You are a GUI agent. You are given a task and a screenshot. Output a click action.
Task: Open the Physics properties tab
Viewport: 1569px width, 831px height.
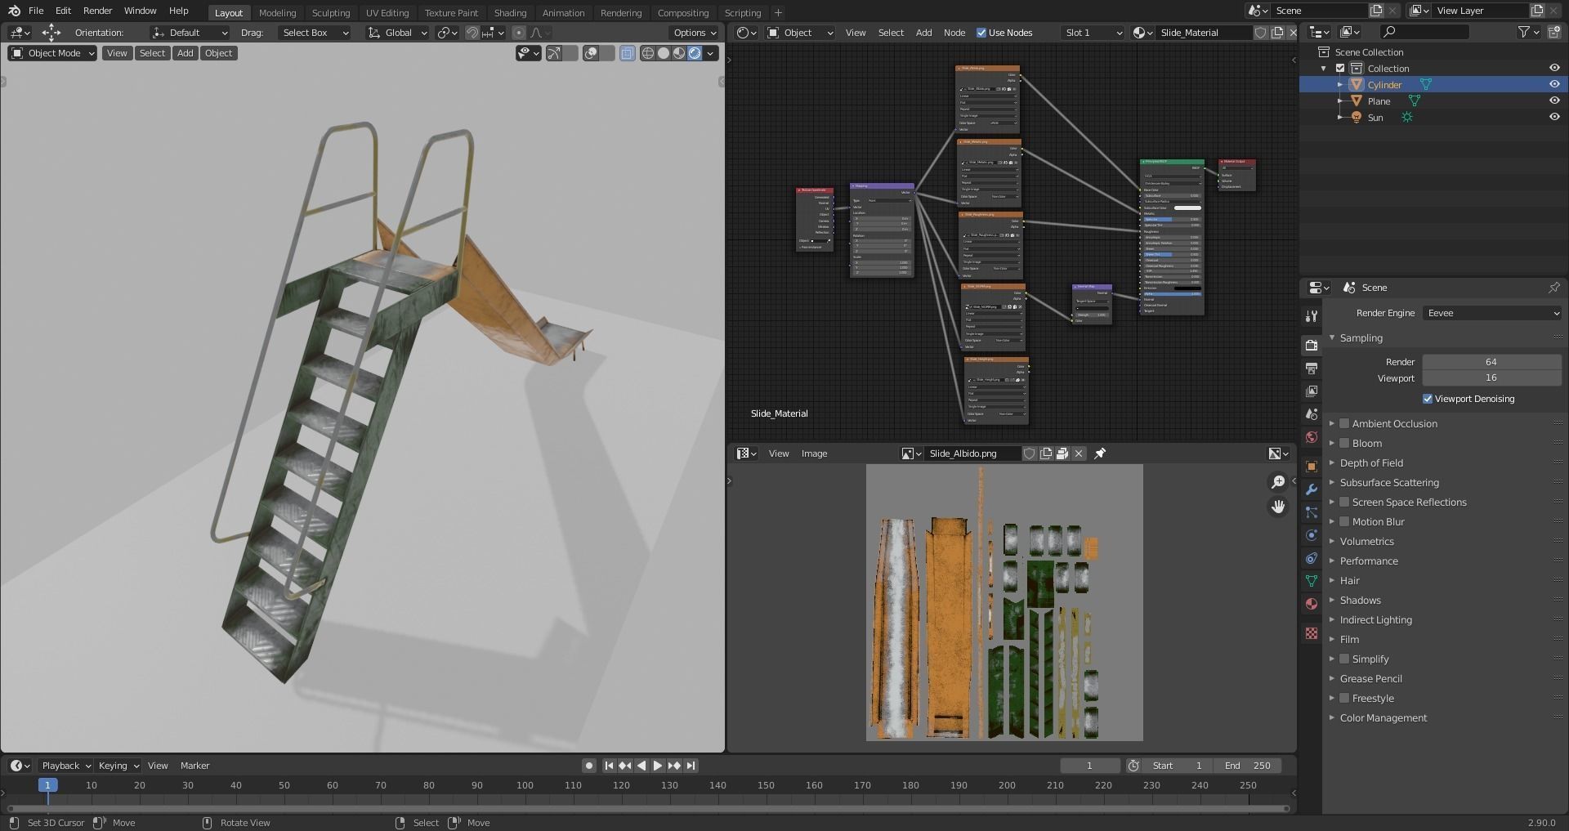pos(1312,535)
